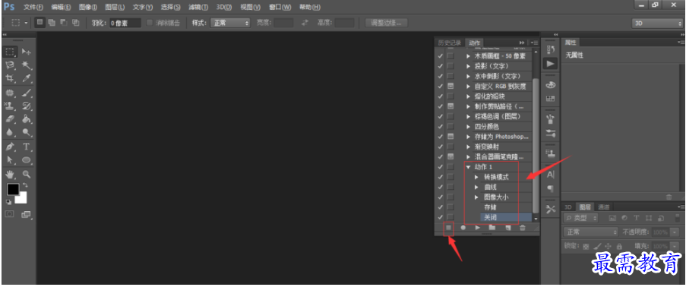Delete the selected action step
The image size is (686, 287).
523,228
